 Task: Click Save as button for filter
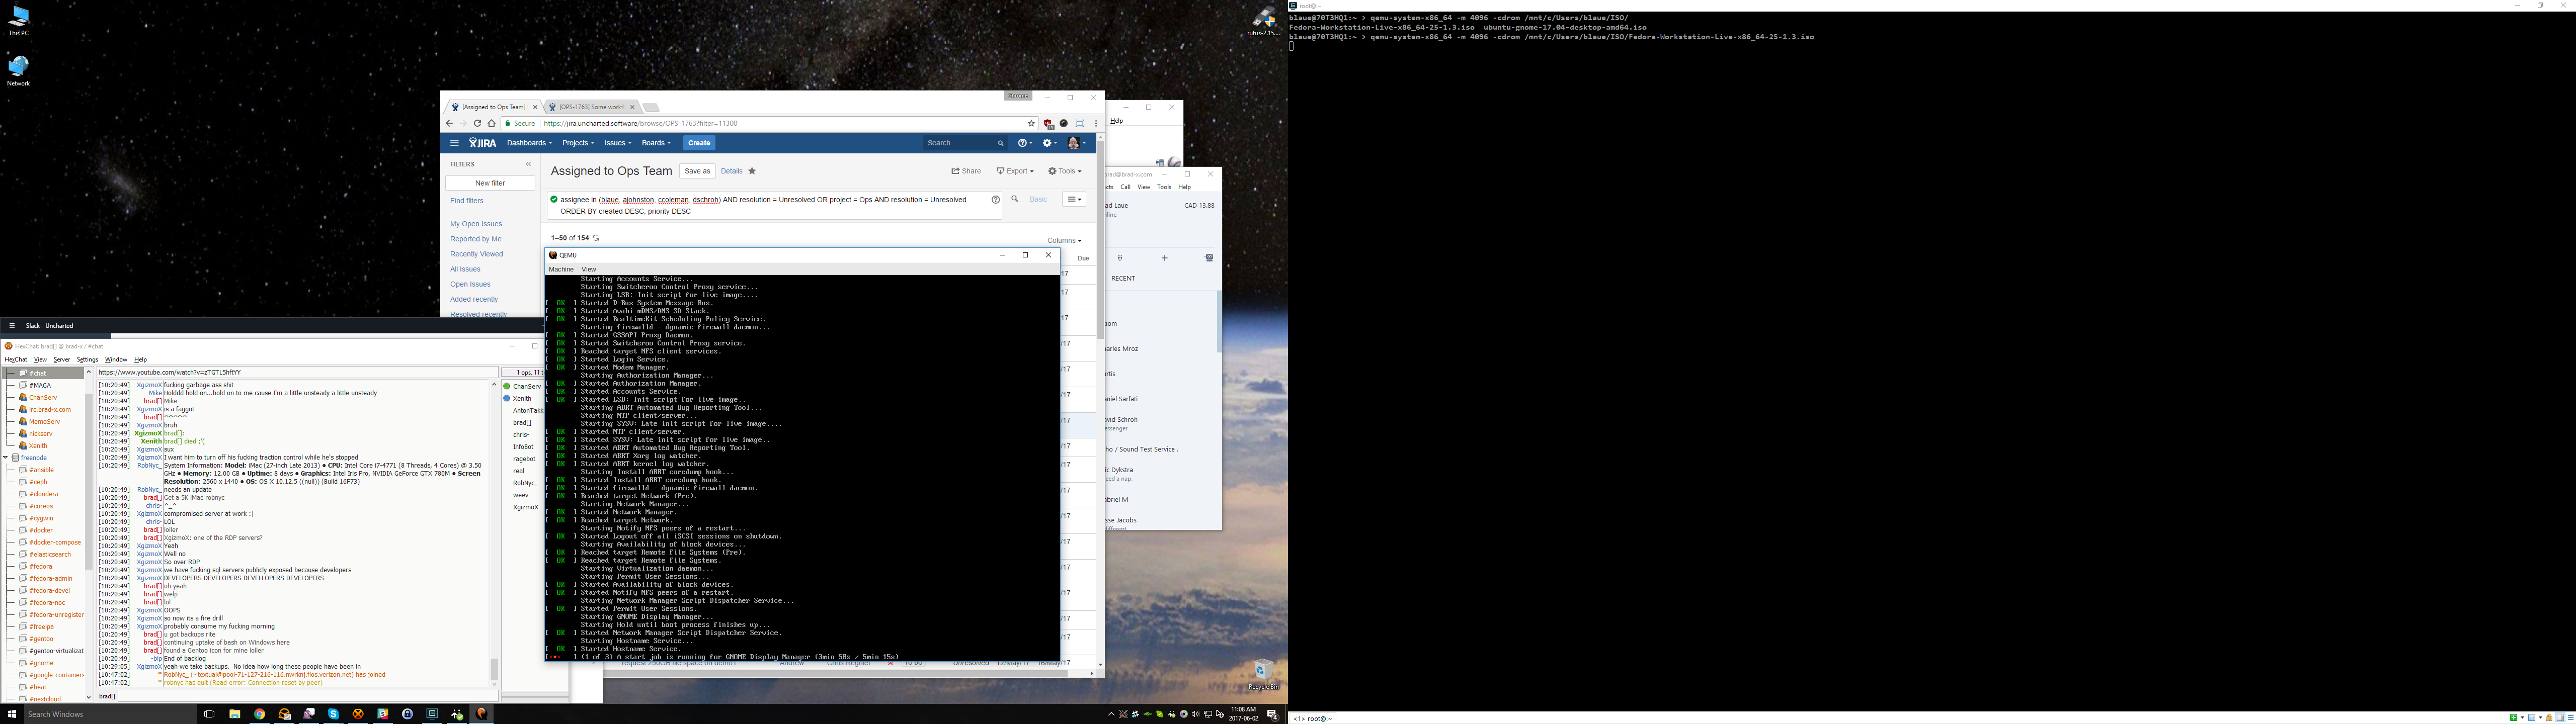tap(697, 171)
